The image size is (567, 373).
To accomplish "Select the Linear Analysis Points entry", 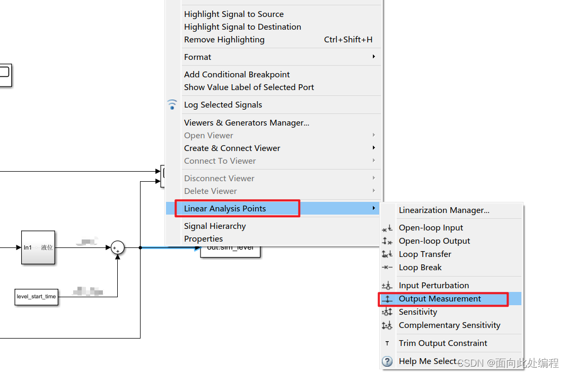I will pos(272,208).
